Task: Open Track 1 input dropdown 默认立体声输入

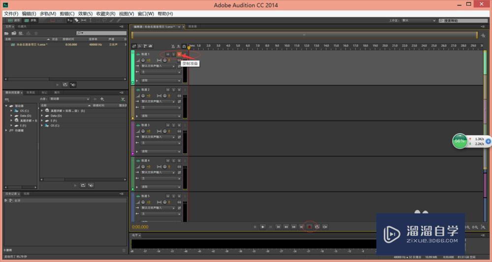Action: pos(158,66)
